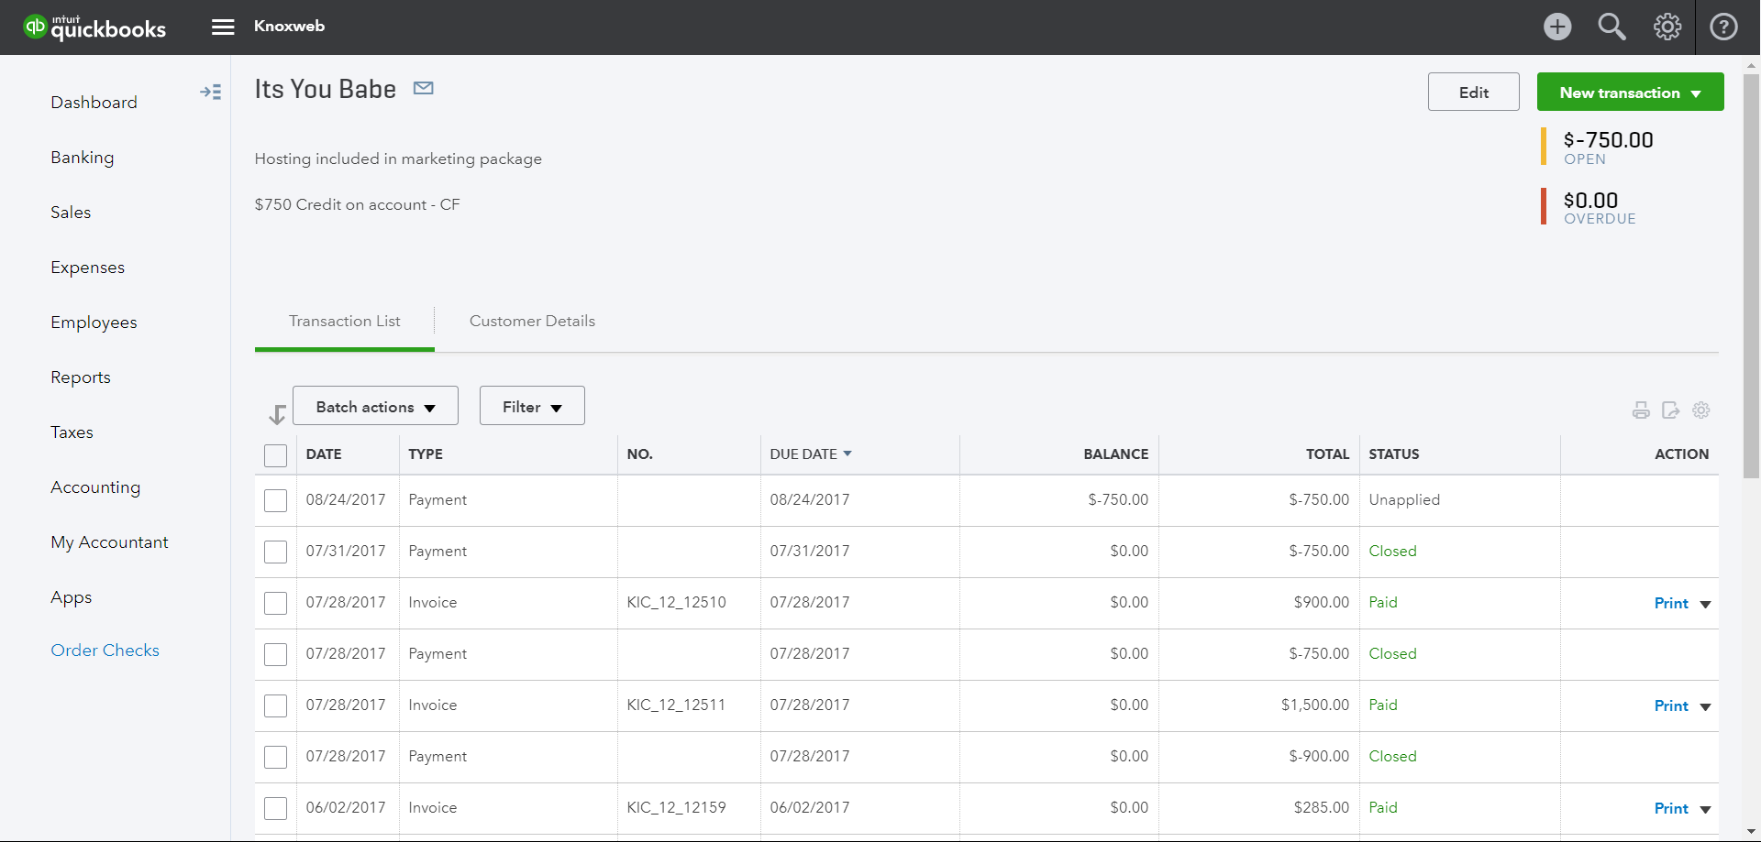Collapse the left sidebar navigation
1761x842 pixels.
click(x=210, y=92)
